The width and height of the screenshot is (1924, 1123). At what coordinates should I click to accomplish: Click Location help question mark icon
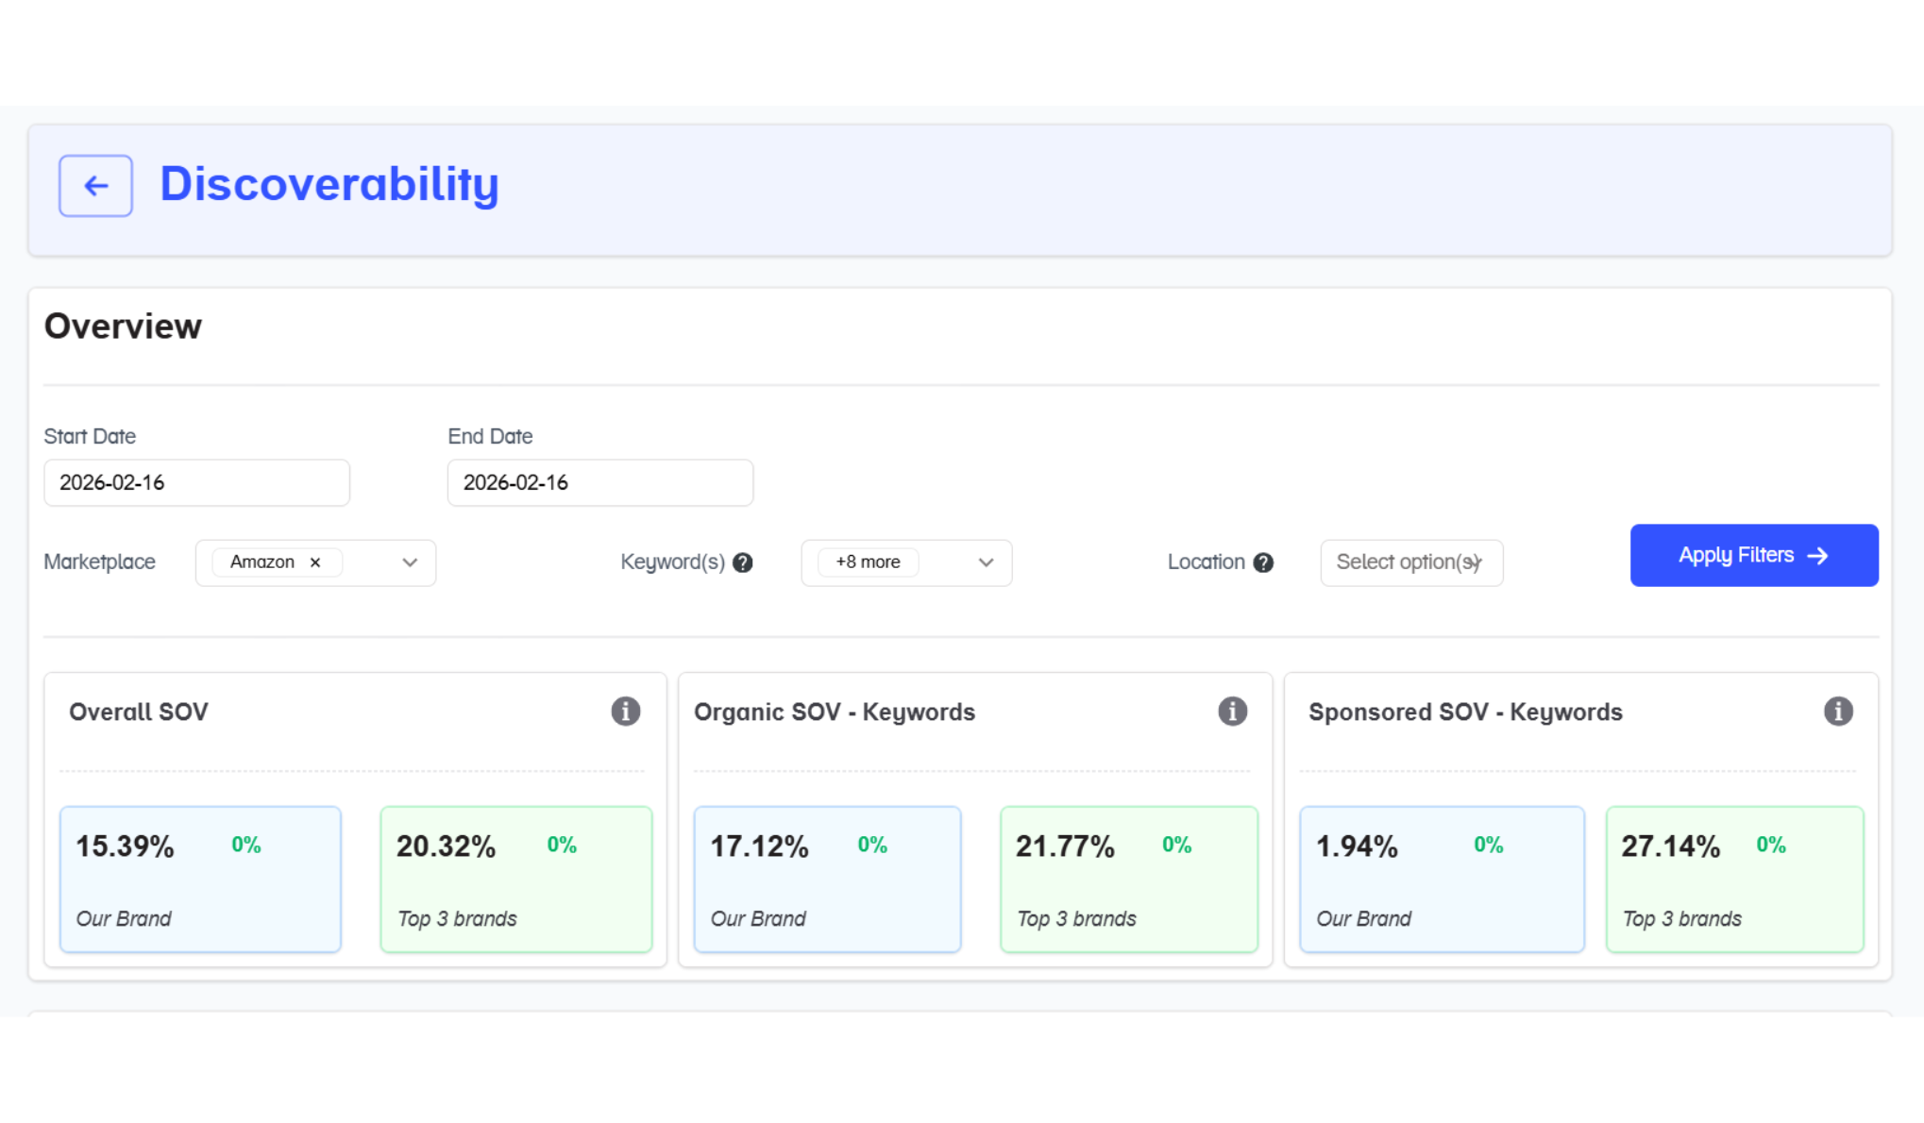click(x=1263, y=563)
